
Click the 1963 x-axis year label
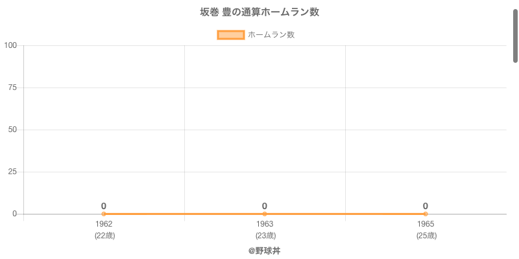point(265,224)
